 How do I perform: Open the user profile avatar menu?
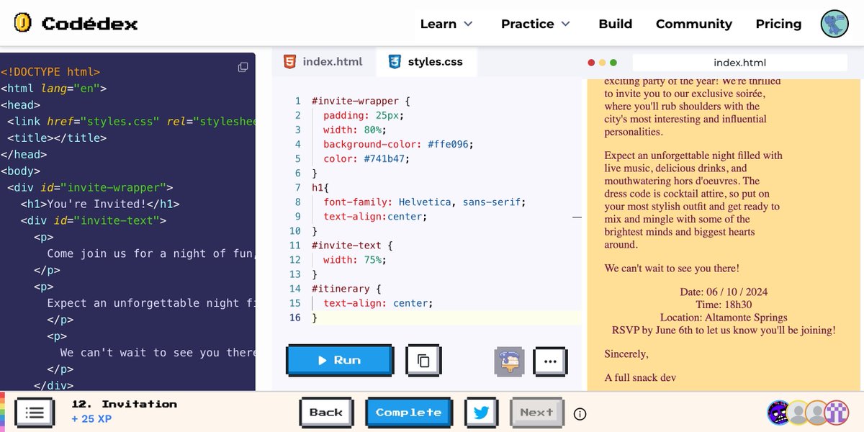coord(834,24)
